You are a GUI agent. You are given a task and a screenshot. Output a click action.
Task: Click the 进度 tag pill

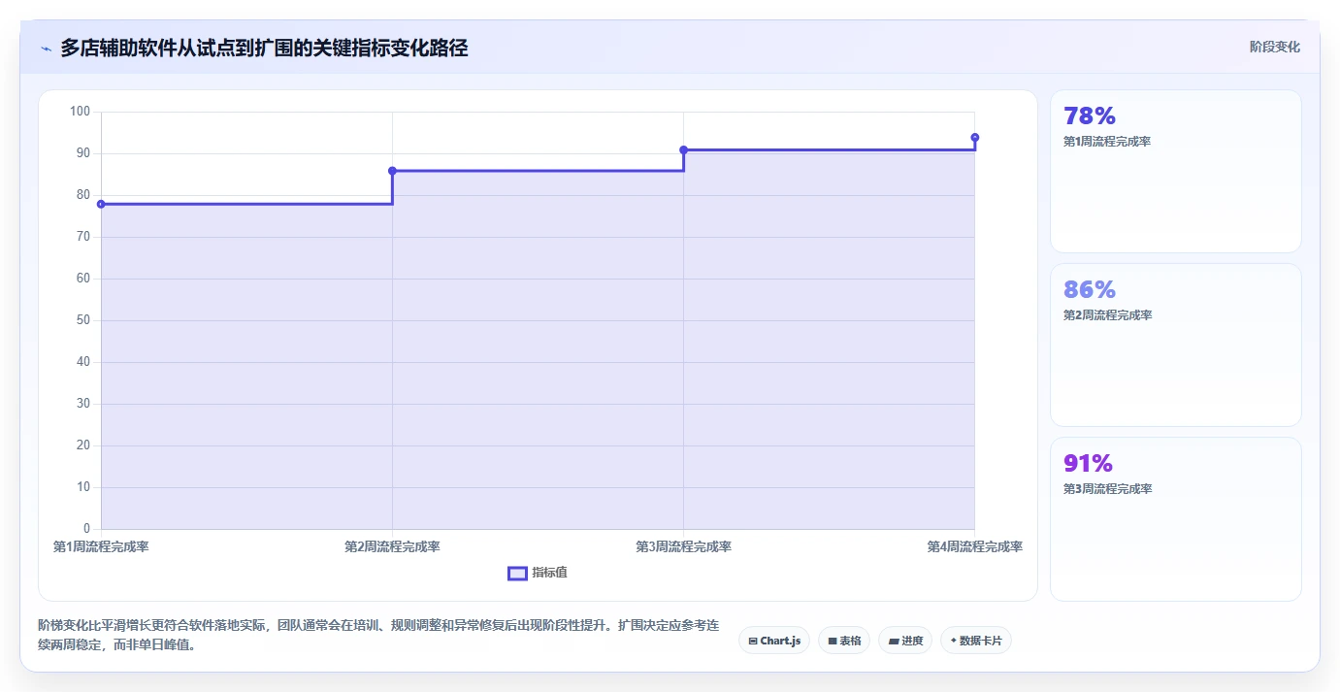tap(905, 641)
